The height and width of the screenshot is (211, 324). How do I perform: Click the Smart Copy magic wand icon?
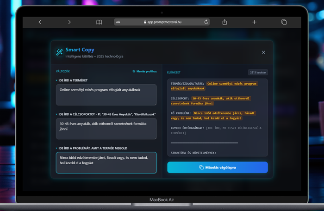(x=59, y=52)
